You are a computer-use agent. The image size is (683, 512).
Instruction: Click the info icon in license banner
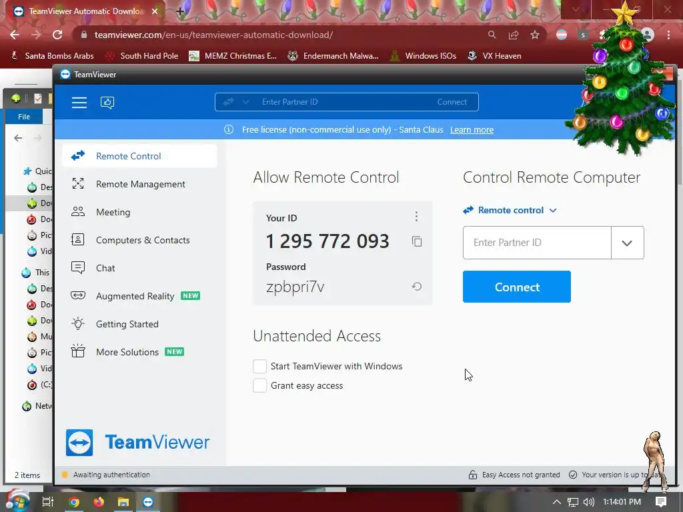point(229,130)
